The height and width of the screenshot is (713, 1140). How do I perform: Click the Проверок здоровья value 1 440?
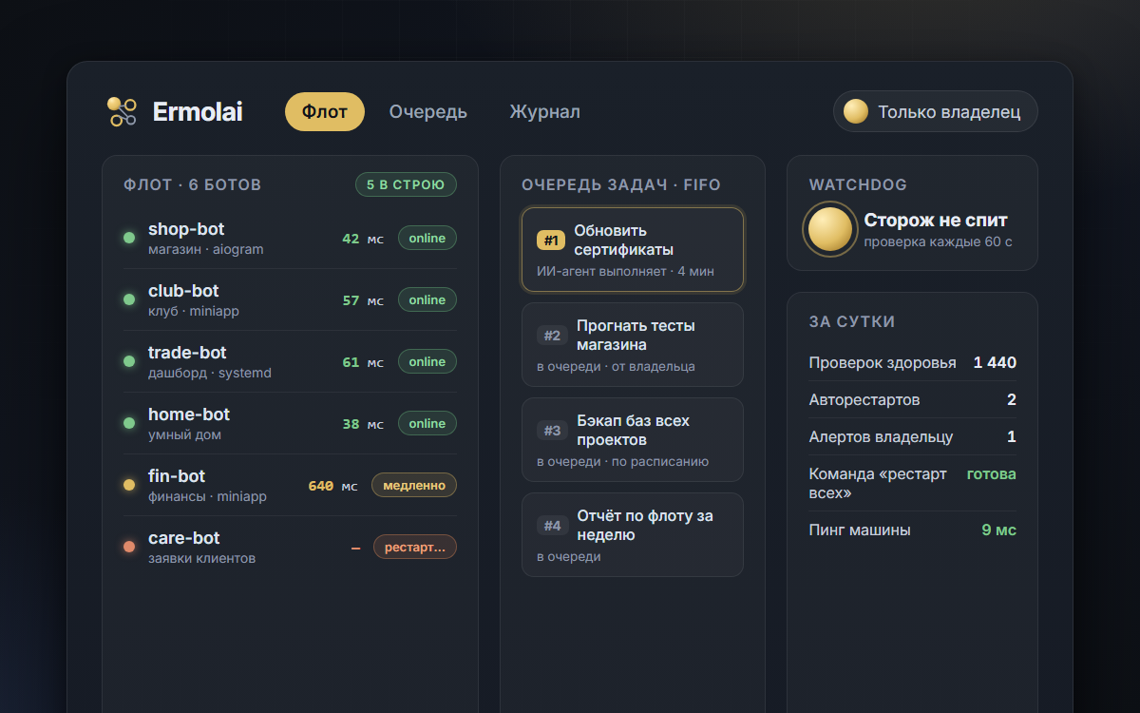point(995,363)
